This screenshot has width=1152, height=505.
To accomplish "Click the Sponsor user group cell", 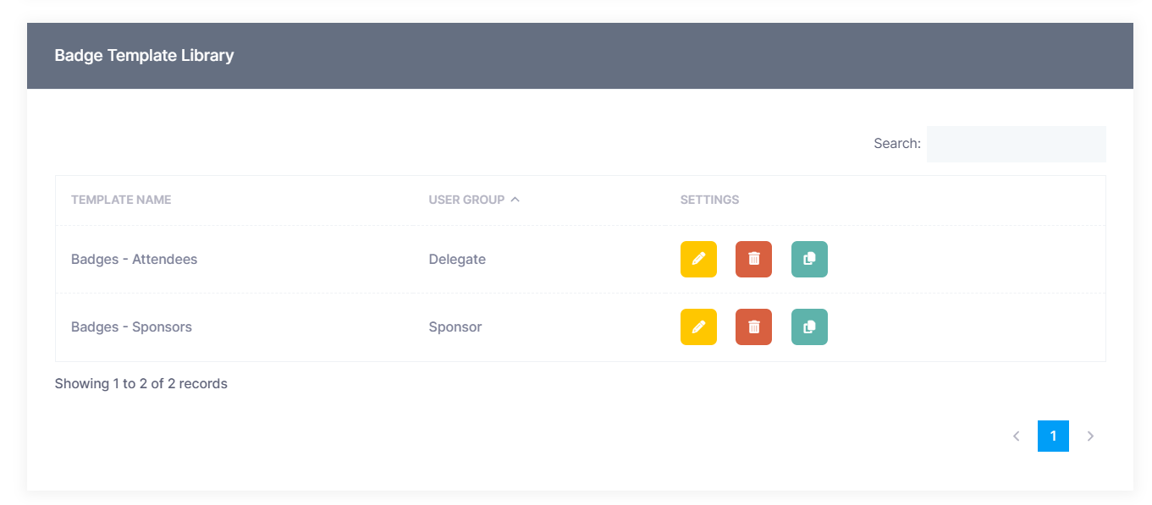I will 455,327.
